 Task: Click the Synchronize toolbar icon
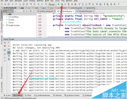9,4
